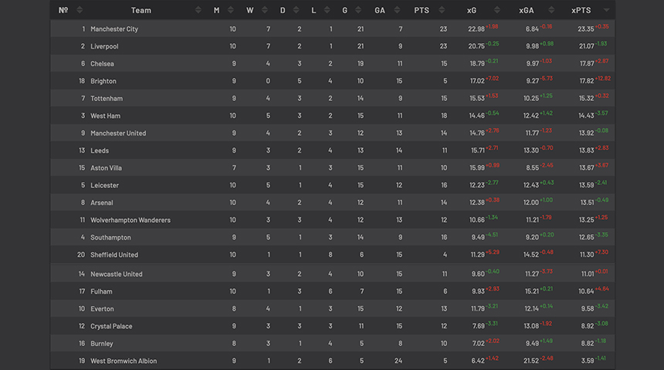The width and height of the screenshot is (664, 370).
Task: Sort by losses using L column arrows
Action: (x=327, y=10)
